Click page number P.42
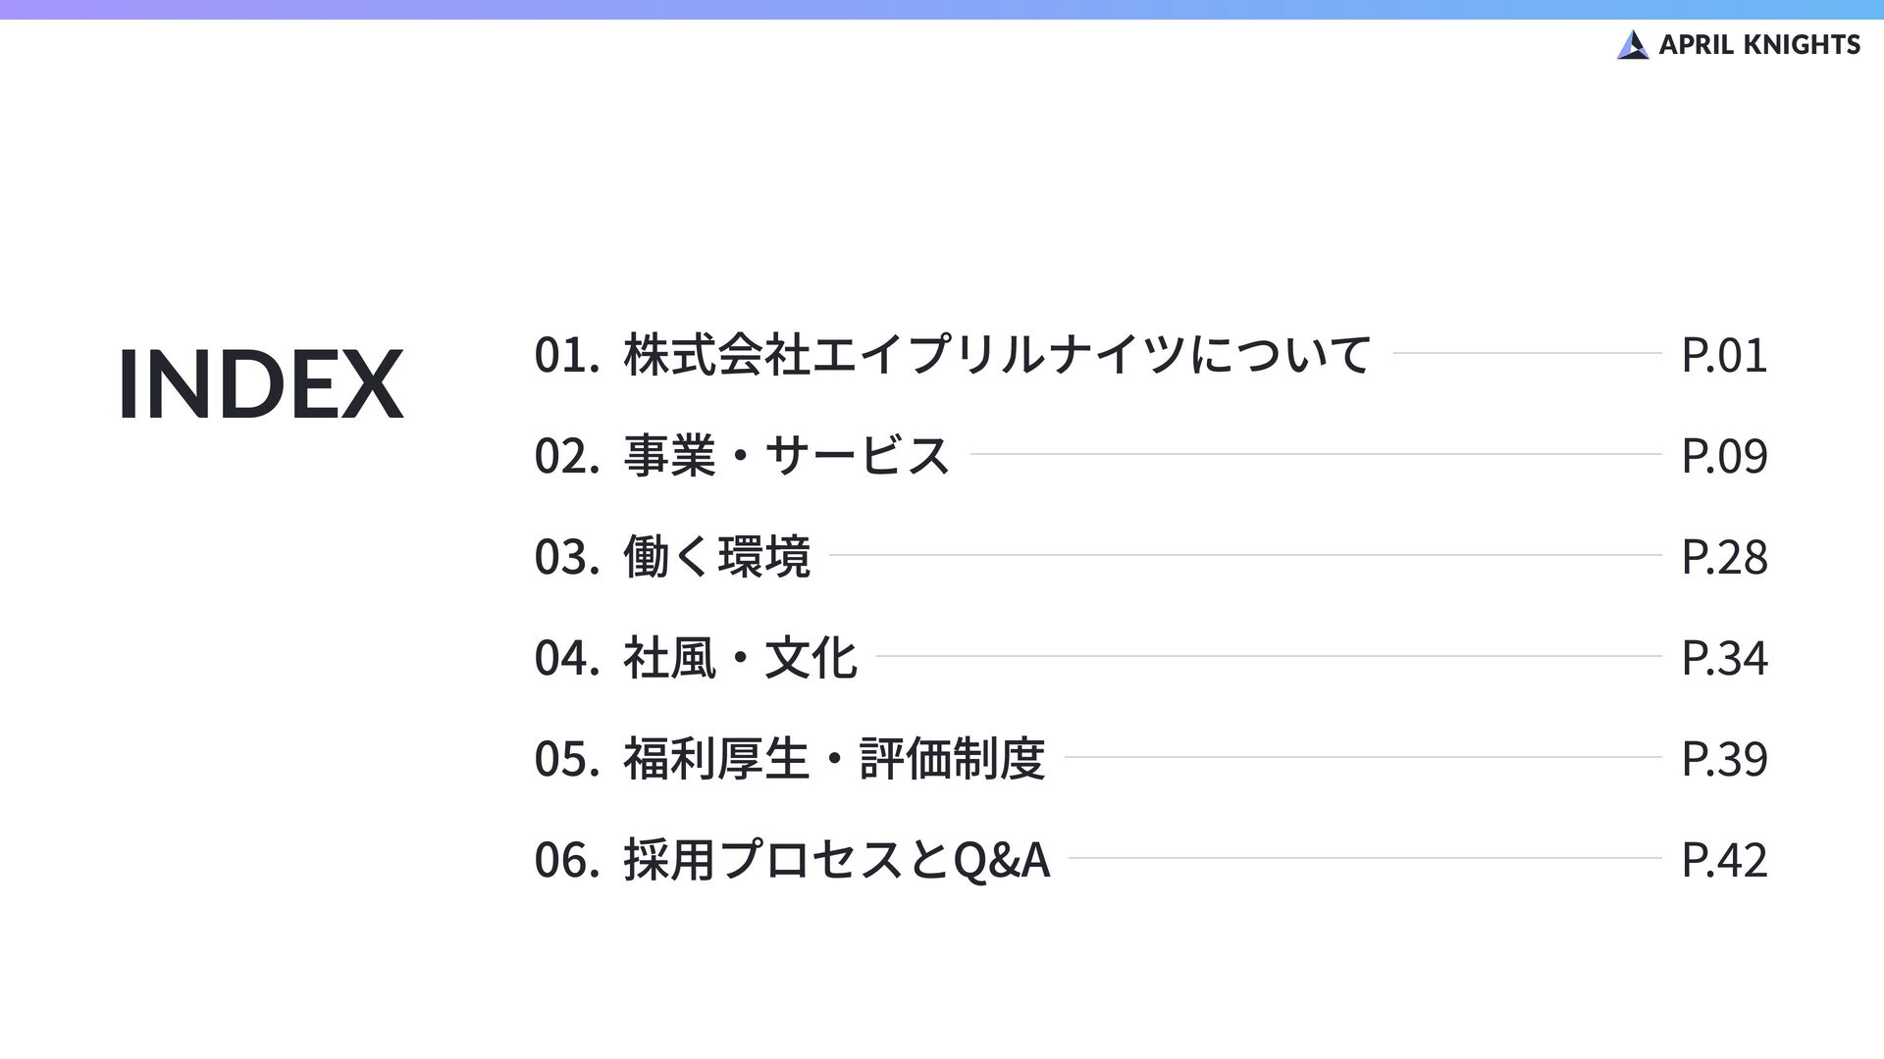 (1724, 860)
